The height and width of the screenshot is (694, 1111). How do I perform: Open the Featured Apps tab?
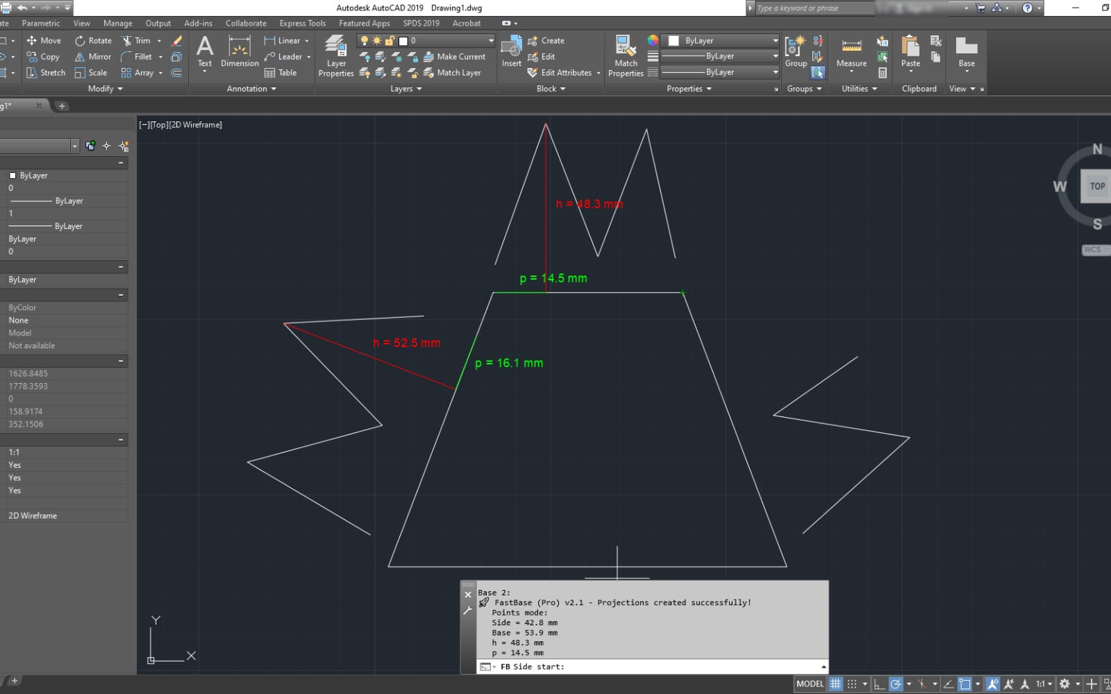point(364,23)
